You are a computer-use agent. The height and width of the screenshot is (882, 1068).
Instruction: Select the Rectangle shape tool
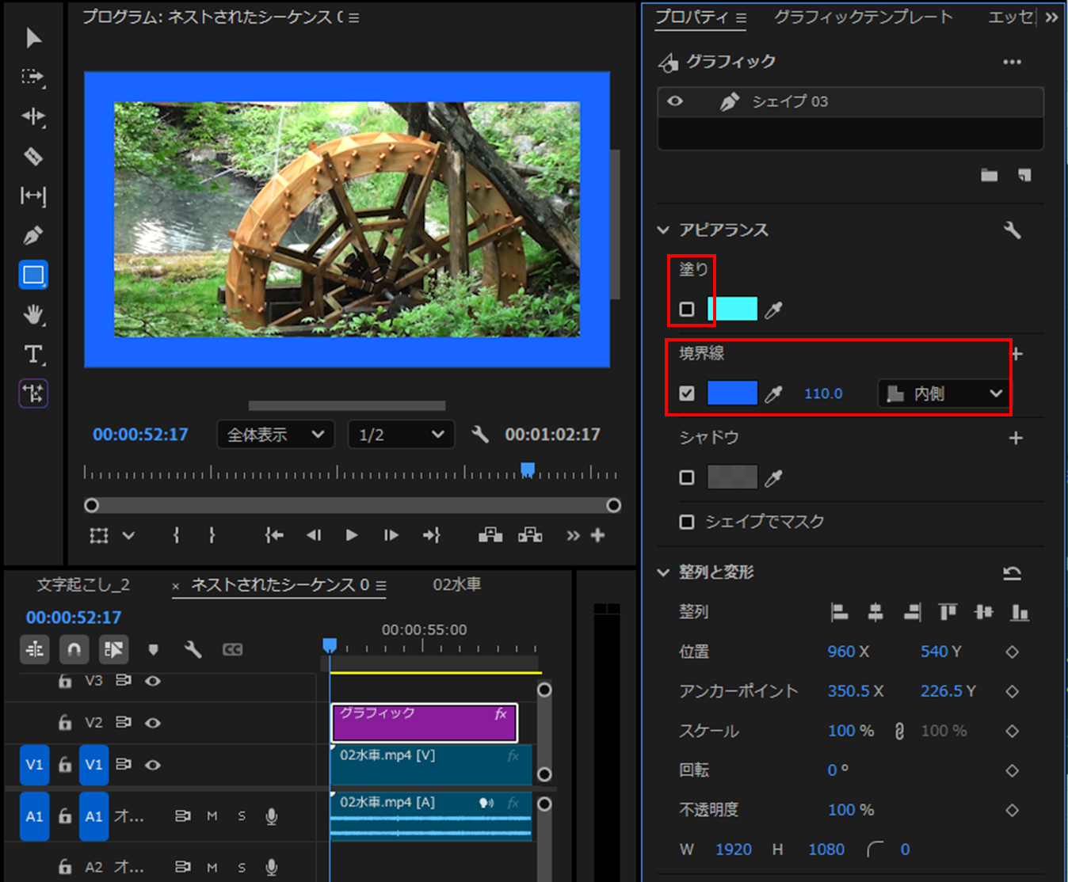click(x=33, y=275)
